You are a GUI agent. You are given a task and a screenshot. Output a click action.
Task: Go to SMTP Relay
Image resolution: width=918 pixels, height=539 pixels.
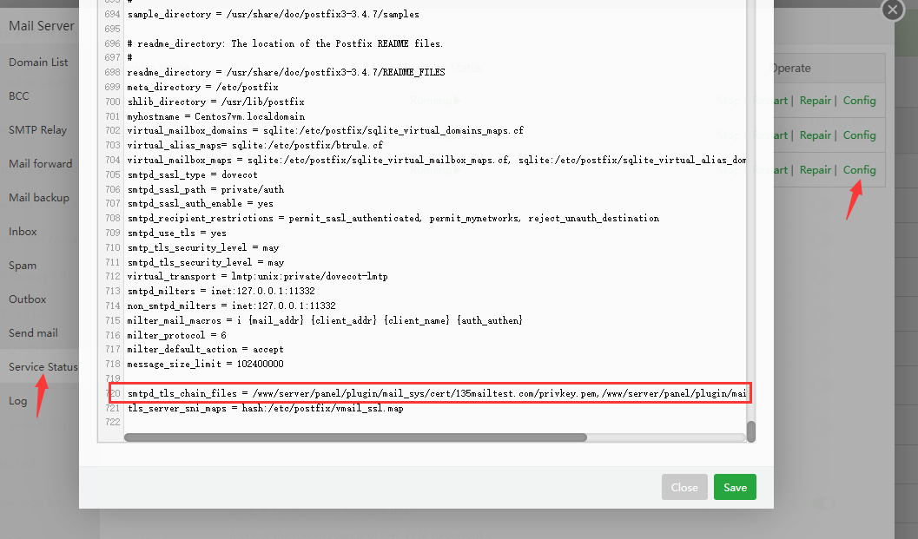point(37,130)
